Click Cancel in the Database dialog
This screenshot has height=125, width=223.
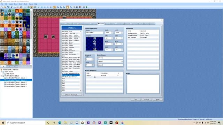click(x=146, y=100)
